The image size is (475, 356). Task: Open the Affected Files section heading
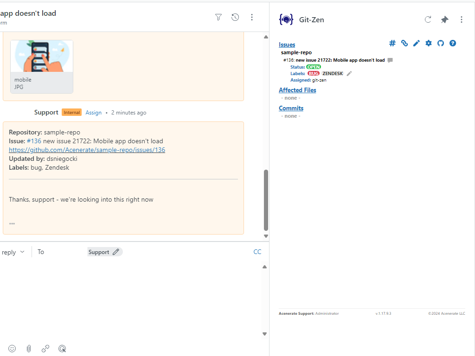click(x=297, y=90)
